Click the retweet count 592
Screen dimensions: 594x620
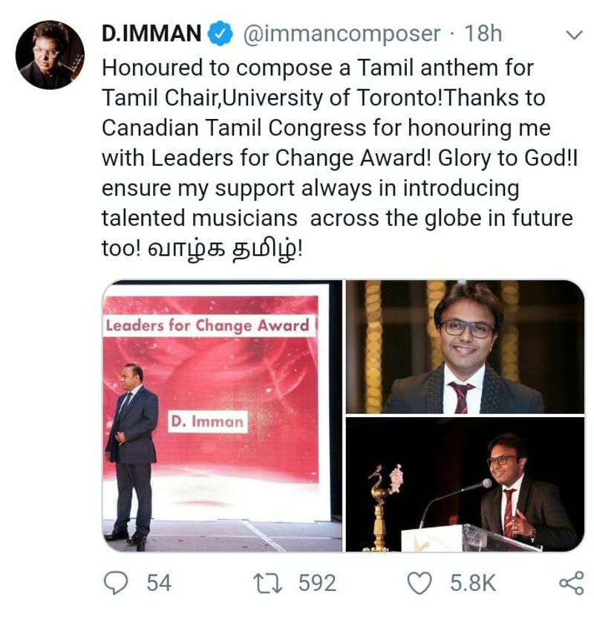(x=317, y=583)
